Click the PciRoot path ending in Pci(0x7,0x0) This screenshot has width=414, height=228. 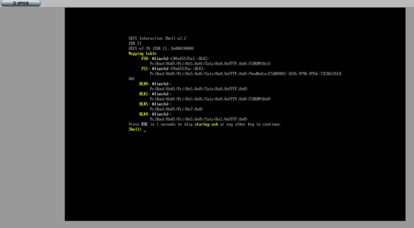pos(176,109)
